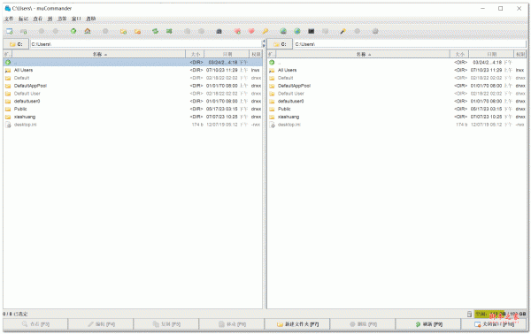Open the 标记 menu
This screenshot has height=334, width=531.
(23, 19)
